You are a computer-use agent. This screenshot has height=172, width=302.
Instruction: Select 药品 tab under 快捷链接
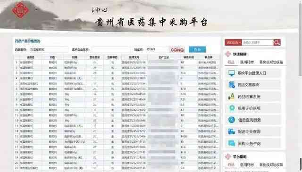coord(231,62)
